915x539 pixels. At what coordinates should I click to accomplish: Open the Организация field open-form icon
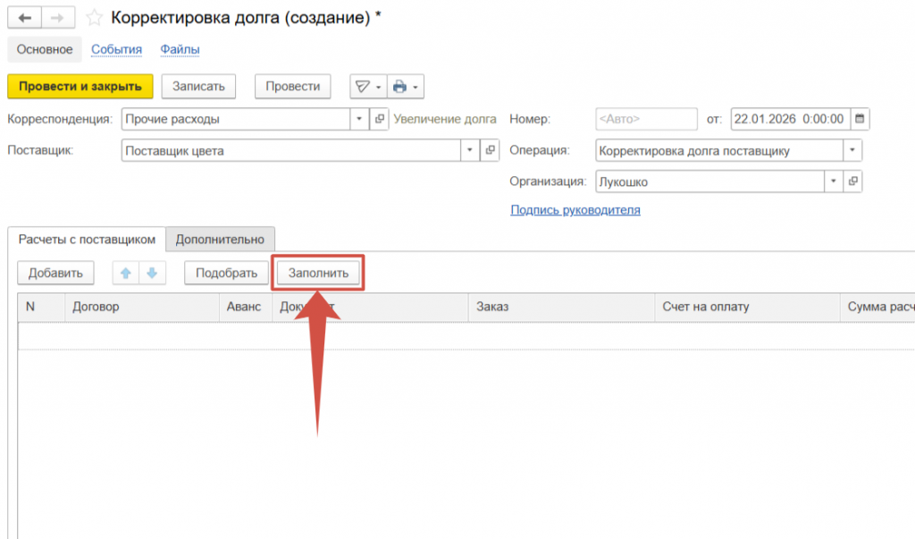point(853,181)
